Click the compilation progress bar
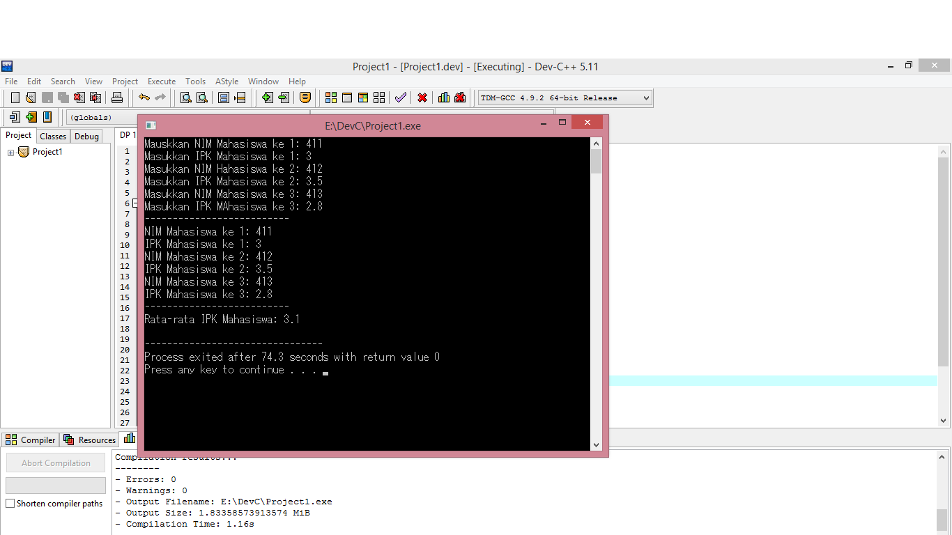This screenshot has width=952, height=535. click(x=56, y=486)
